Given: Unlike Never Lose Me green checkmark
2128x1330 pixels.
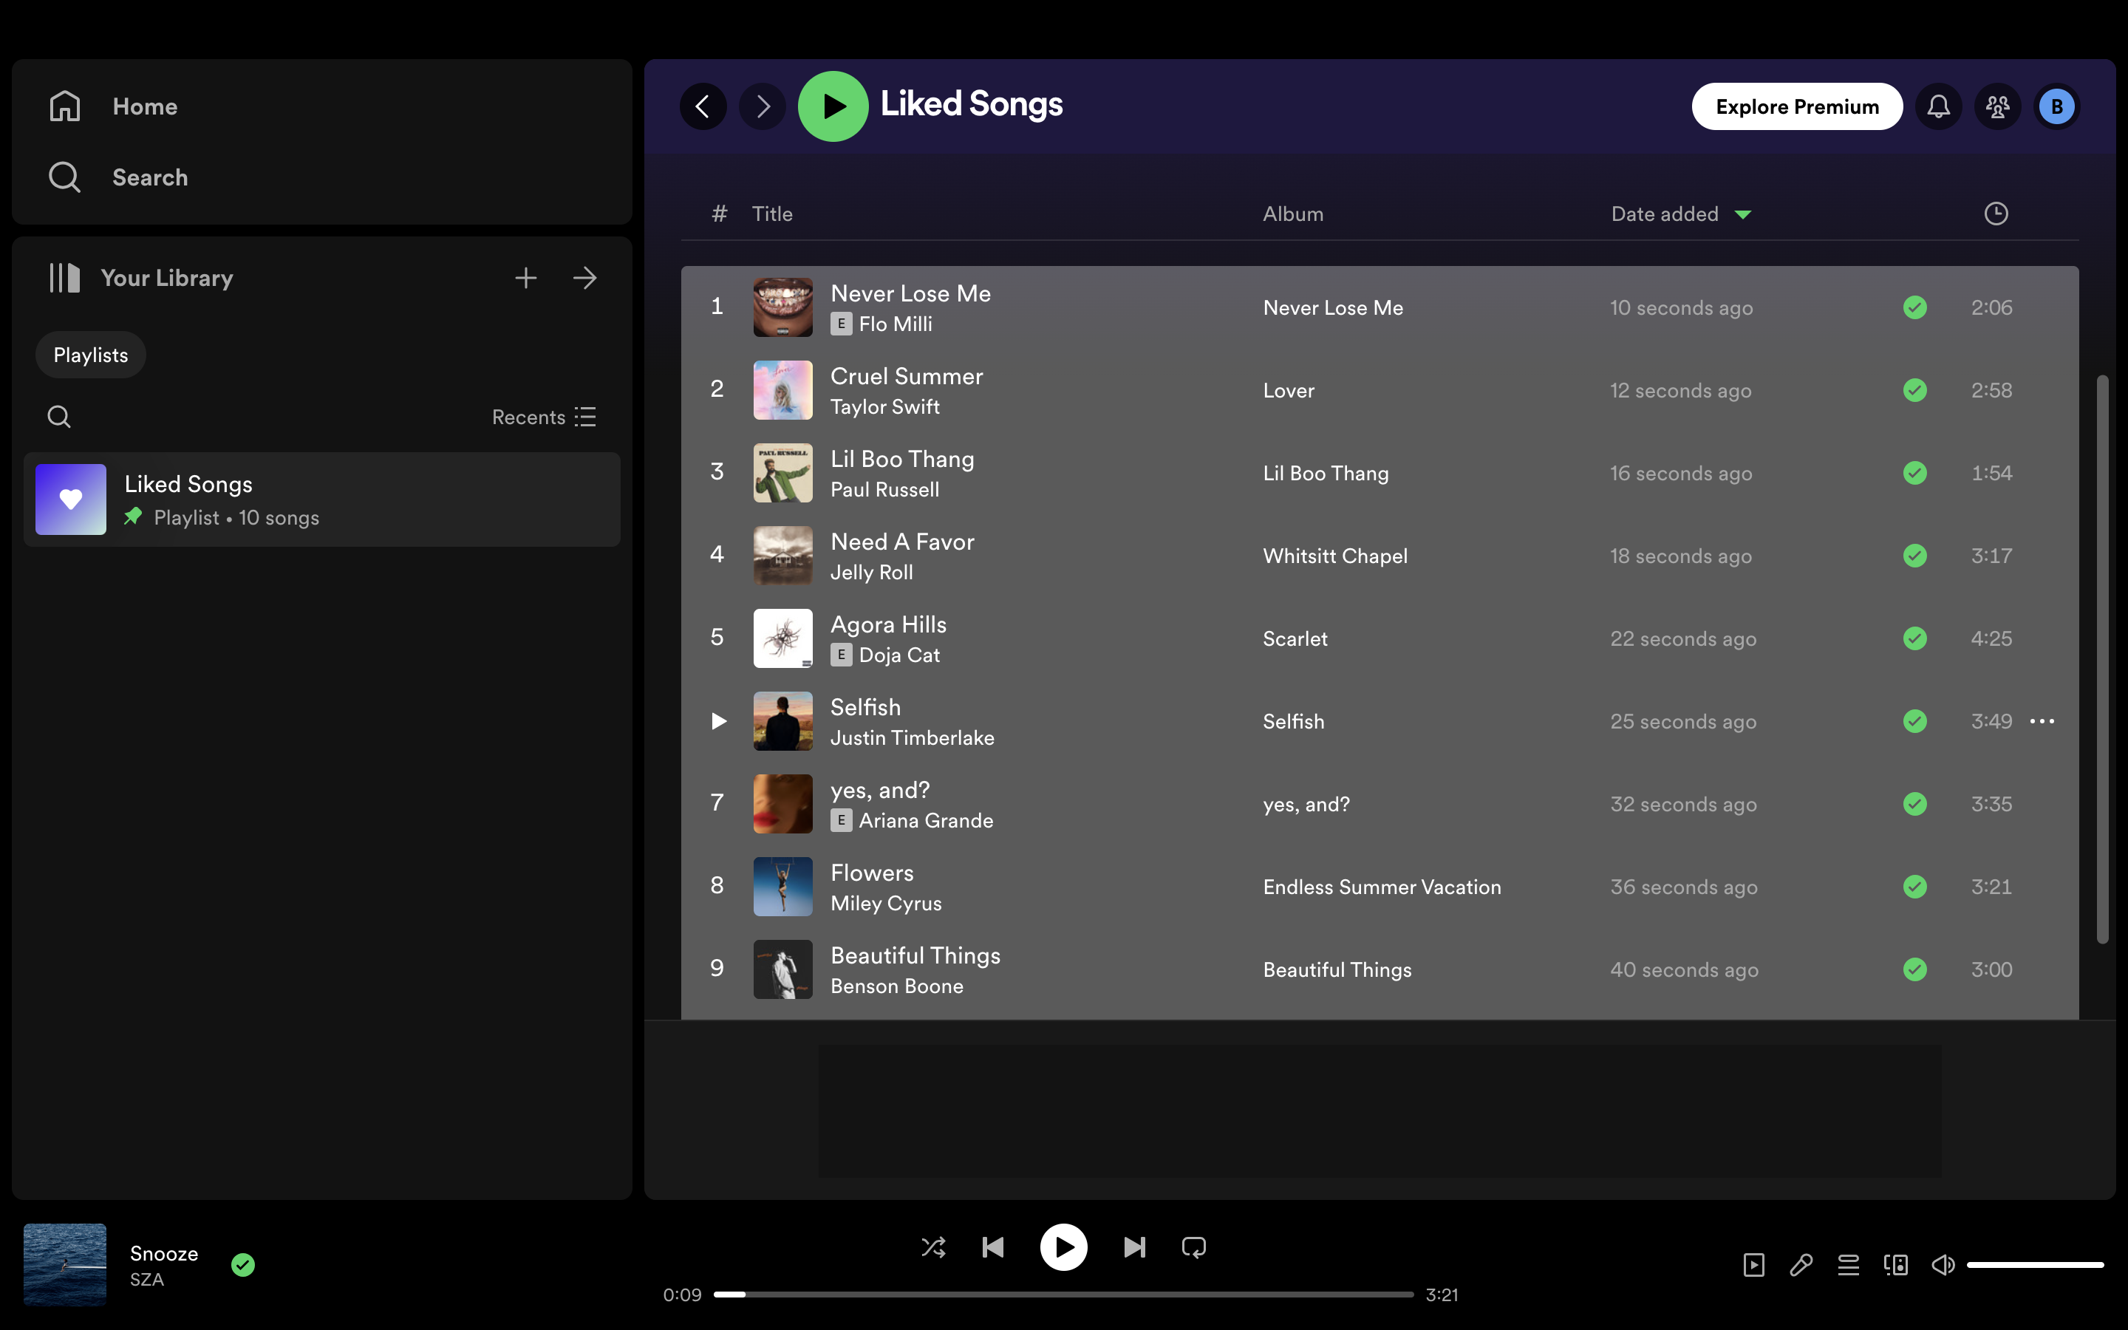Looking at the screenshot, I should 1914,307.
